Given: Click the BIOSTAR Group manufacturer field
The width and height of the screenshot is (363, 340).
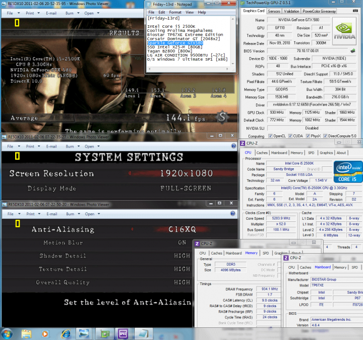Looking at the screenshot, I should coord(337,279).
